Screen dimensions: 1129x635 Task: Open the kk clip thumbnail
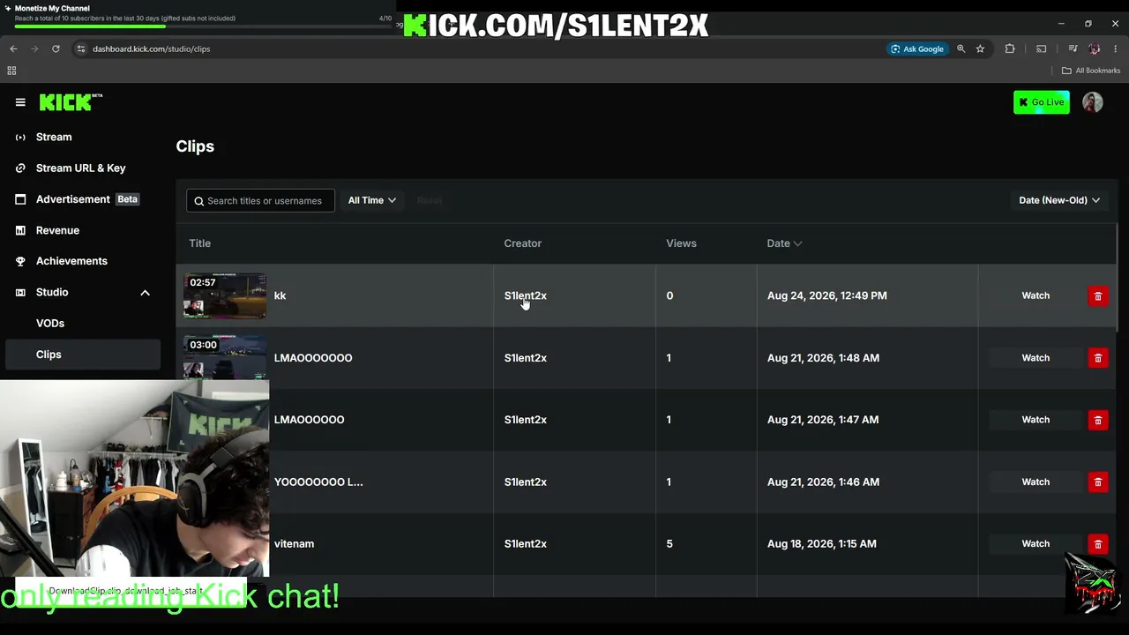coord(225,296)
